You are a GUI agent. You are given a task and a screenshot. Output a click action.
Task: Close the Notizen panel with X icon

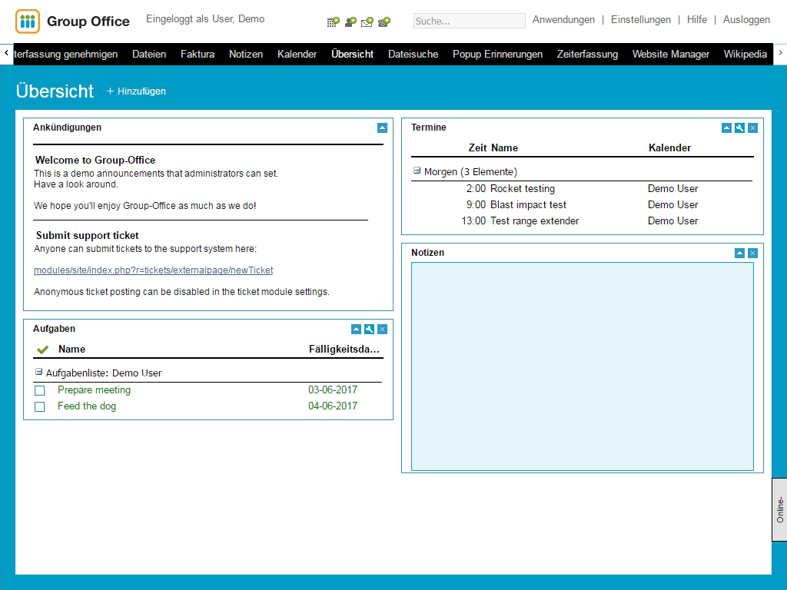tap(752, 254)
